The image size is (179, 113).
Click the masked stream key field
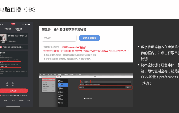click(x=105, y=87)
